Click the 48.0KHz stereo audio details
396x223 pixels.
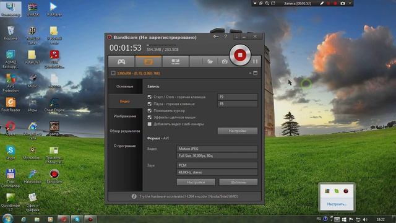(217, 172)
